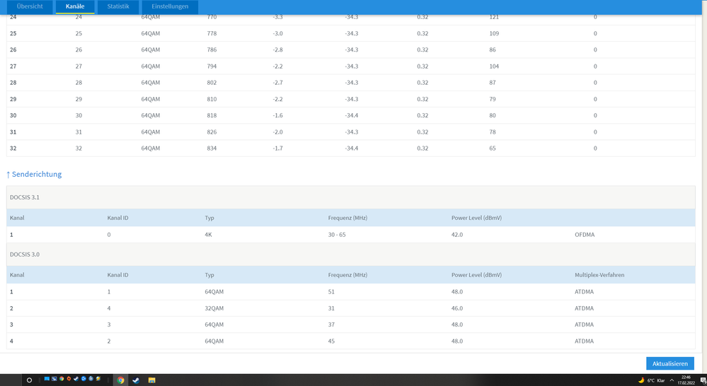Click the -2.0 power level in row 31
The height and width of the screenshot is (386, 707).
277,132
